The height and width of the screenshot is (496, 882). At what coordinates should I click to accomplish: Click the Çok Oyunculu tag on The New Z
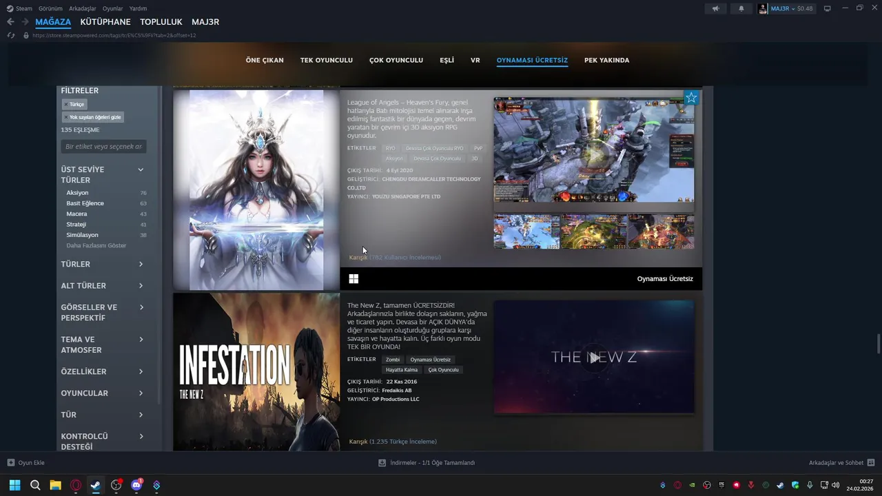pos(443,370)
